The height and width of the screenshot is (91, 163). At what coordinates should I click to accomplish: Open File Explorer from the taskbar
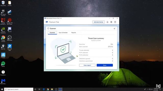click(x=52, y=89)
